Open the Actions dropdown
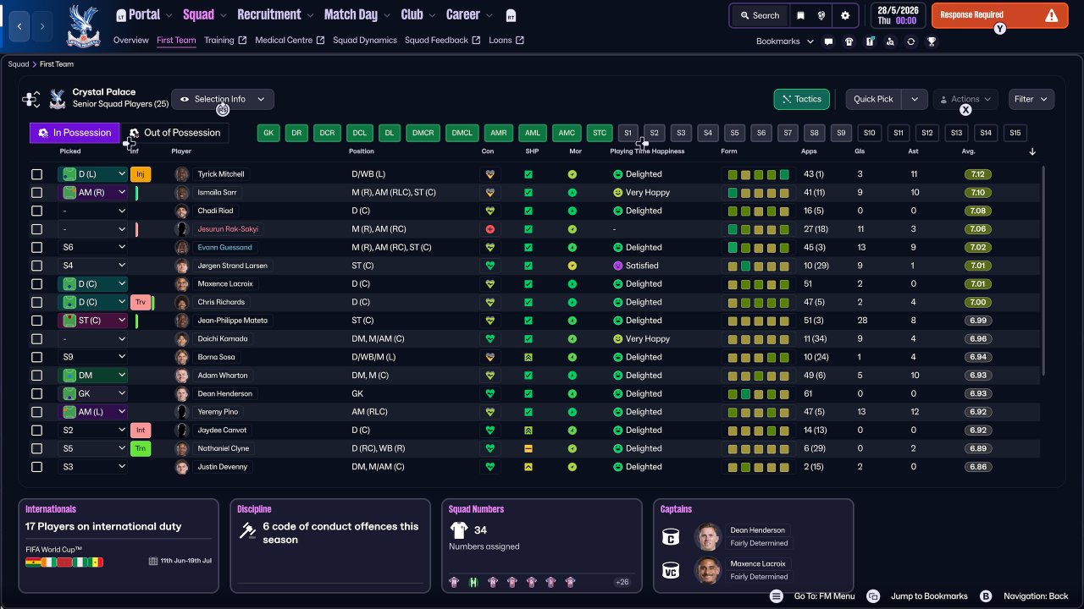The height and width of the screenshot is (609, 1084). tap(965, 99)
